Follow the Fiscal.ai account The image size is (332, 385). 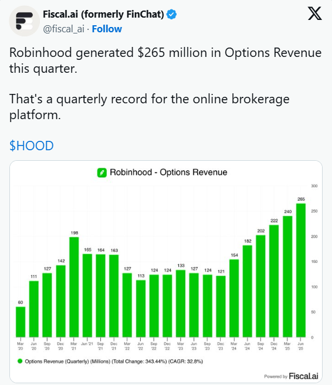pos(107,29)
